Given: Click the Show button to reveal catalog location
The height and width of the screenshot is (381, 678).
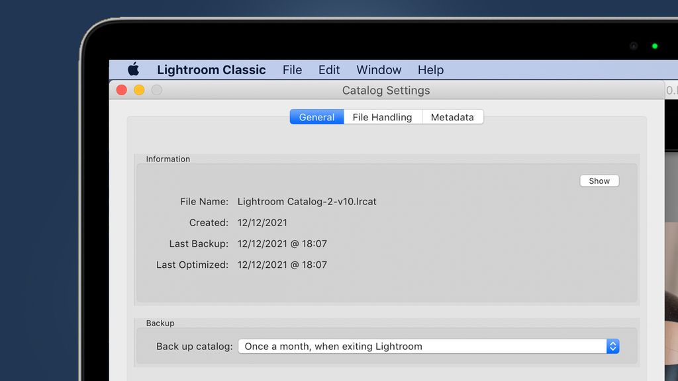Looking at the screenshot, I should tap(599, 181).
